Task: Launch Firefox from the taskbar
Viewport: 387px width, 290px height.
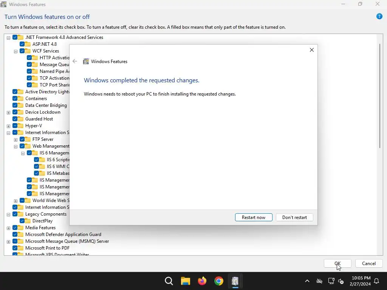Action: coord(202,281)
